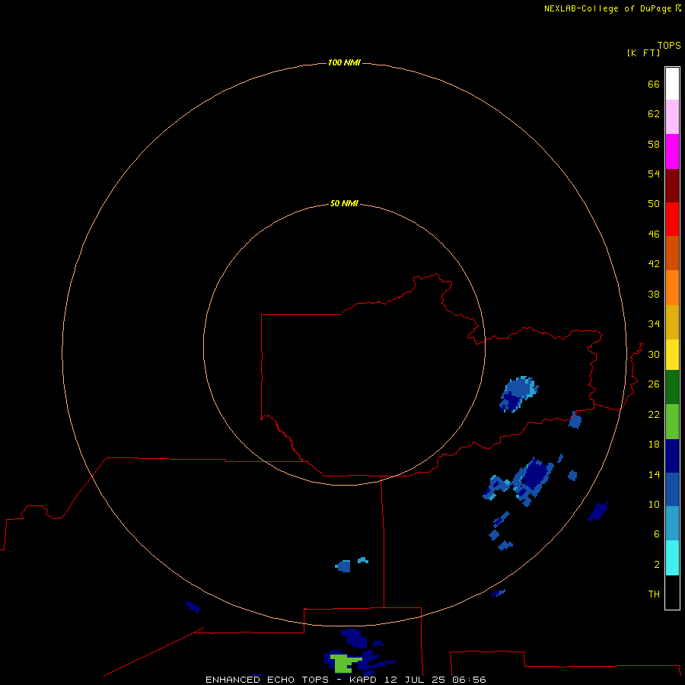Click the legend value "50"

pos(654,204)
